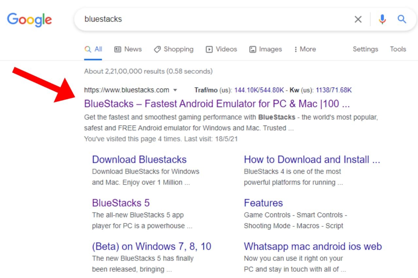Viewport: 418px width, 278px height.
Task: Click the 1138/71.68K keyword value
Action: [x=334, y=90]
